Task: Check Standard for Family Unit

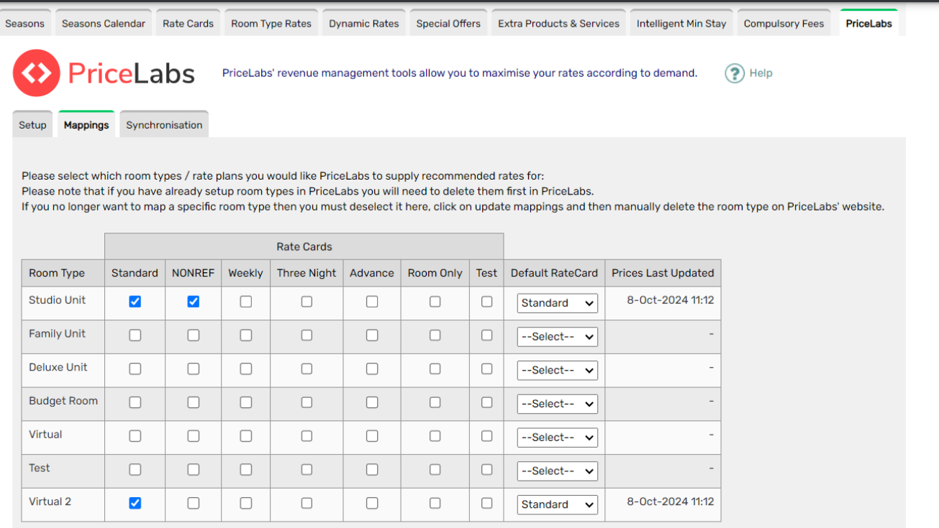Action: coord(135,335)
